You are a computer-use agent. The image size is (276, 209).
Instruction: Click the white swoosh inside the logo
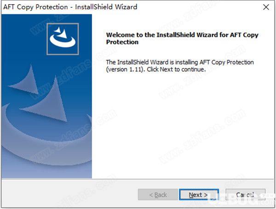pyautogui.click(x=63, y=41)
